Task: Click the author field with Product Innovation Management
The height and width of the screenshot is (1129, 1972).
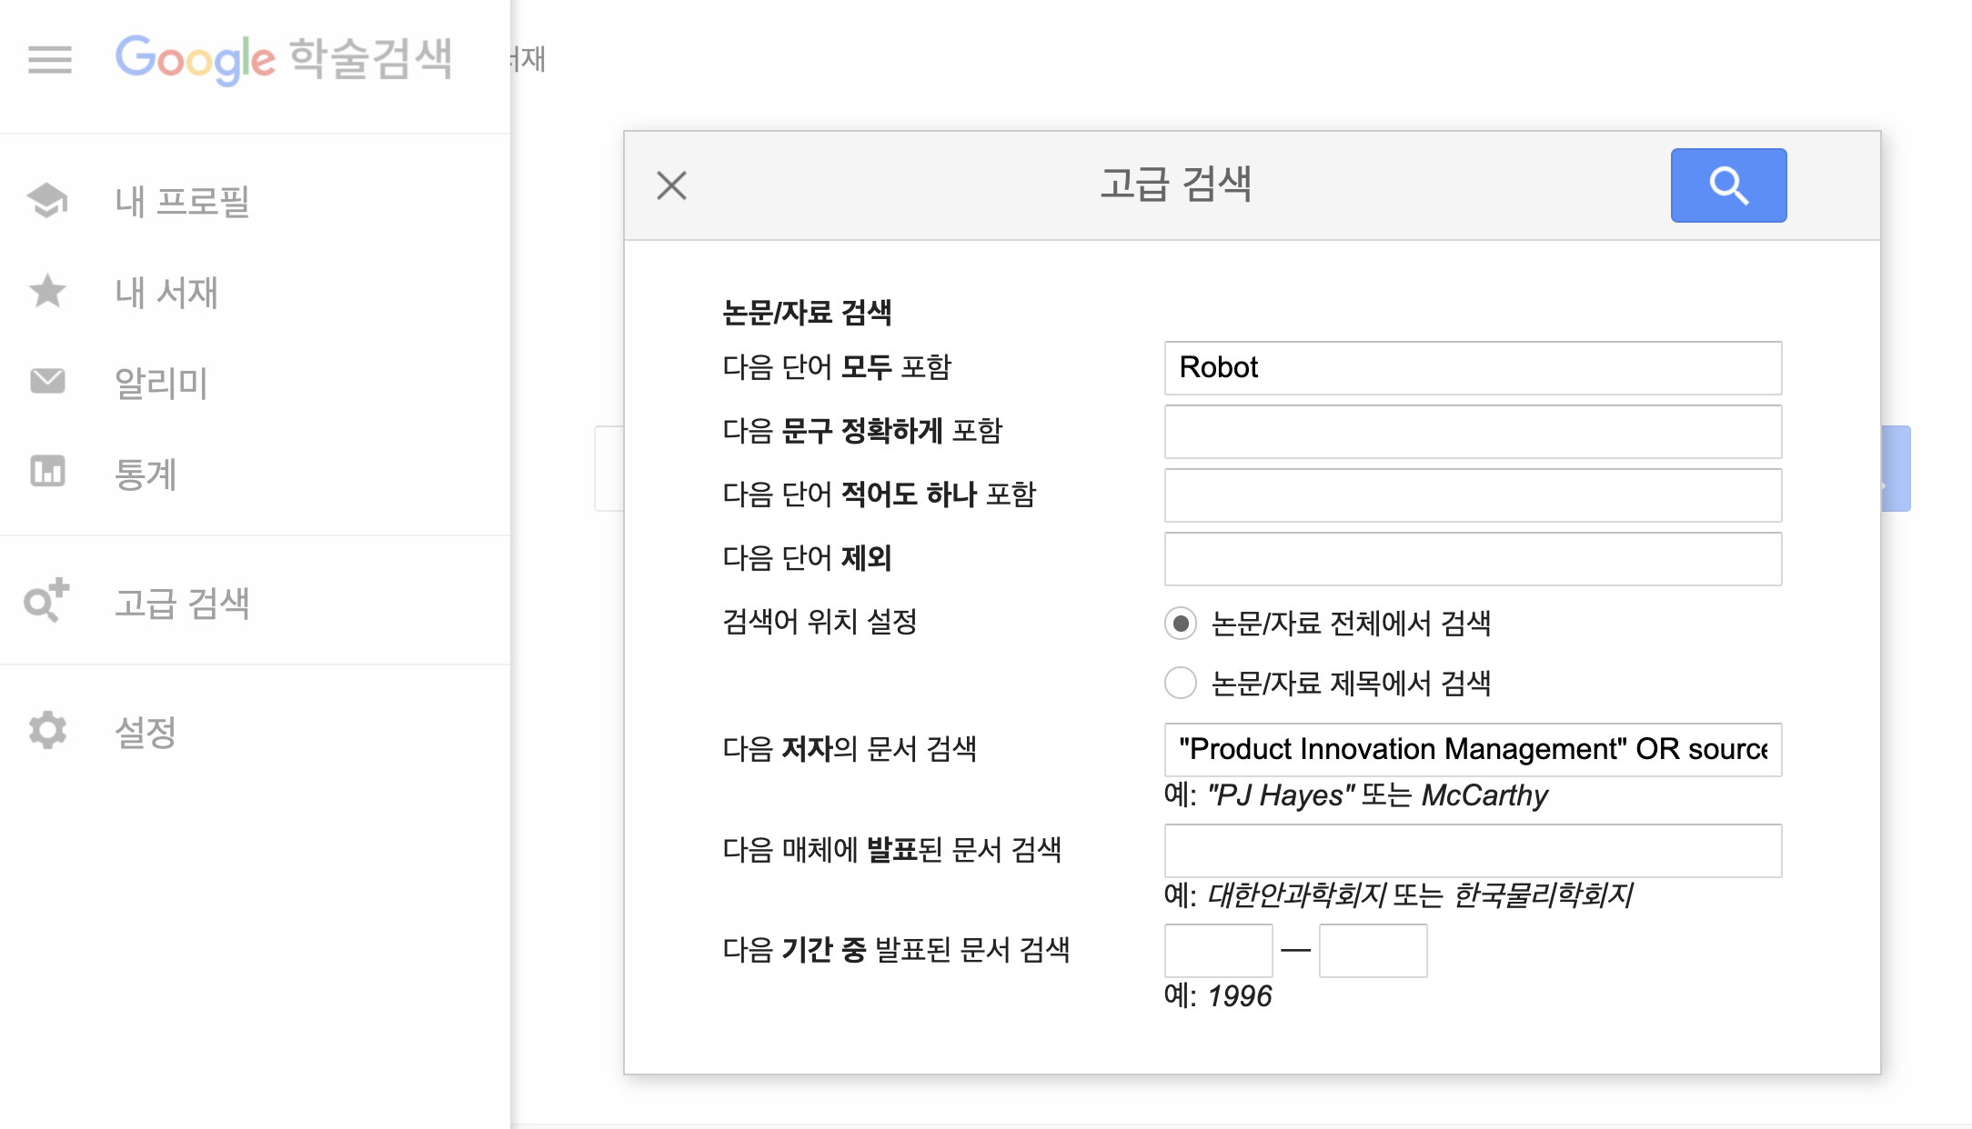Action: [x=1472, y=750]
